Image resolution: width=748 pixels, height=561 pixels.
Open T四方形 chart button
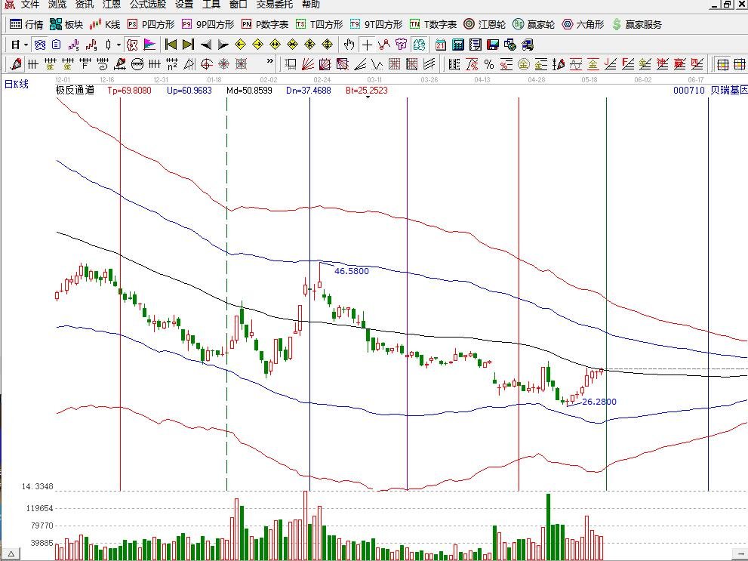(319, 24)
